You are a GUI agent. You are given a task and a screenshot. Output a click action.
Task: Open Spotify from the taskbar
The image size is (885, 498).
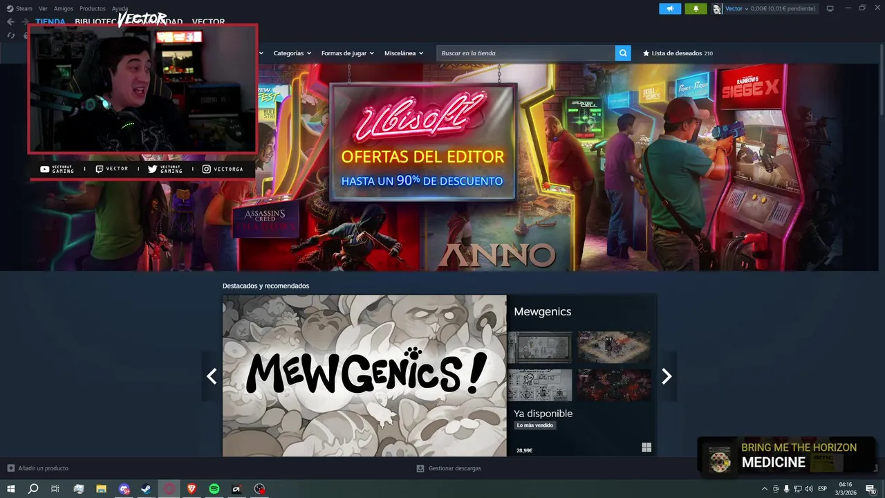(x=214, y=489)
